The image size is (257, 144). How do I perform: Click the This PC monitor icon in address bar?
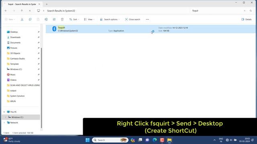(x=39, y=11)
